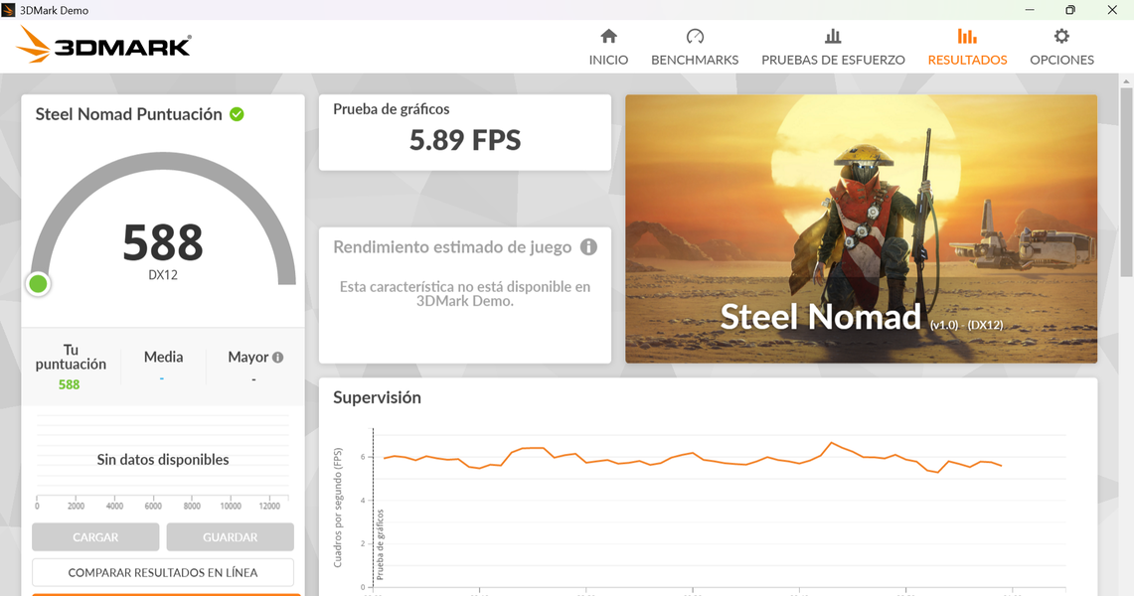This screenshot has width=1134, height=596.
Task: Switch to the BENCHMARKS tab label
Action: (695, 60)
